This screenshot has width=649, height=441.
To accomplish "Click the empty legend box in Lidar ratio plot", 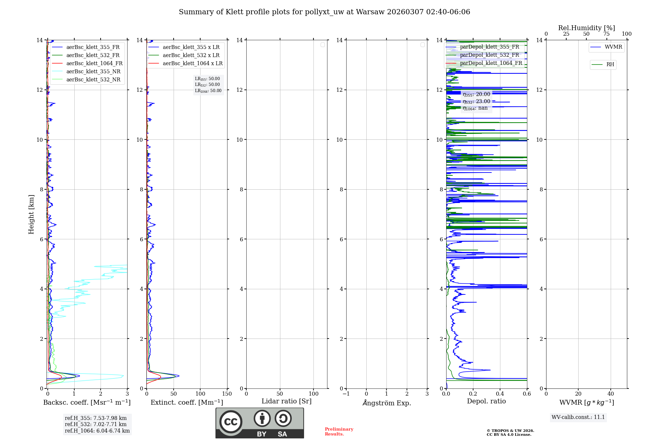I will coord(323,45).
